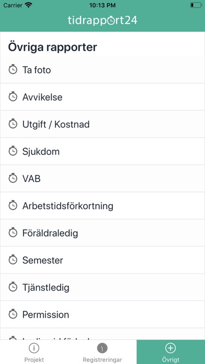The height and width of the screenshot is (364, 205).
Task: Open the Permission report row
Action: 102,314
